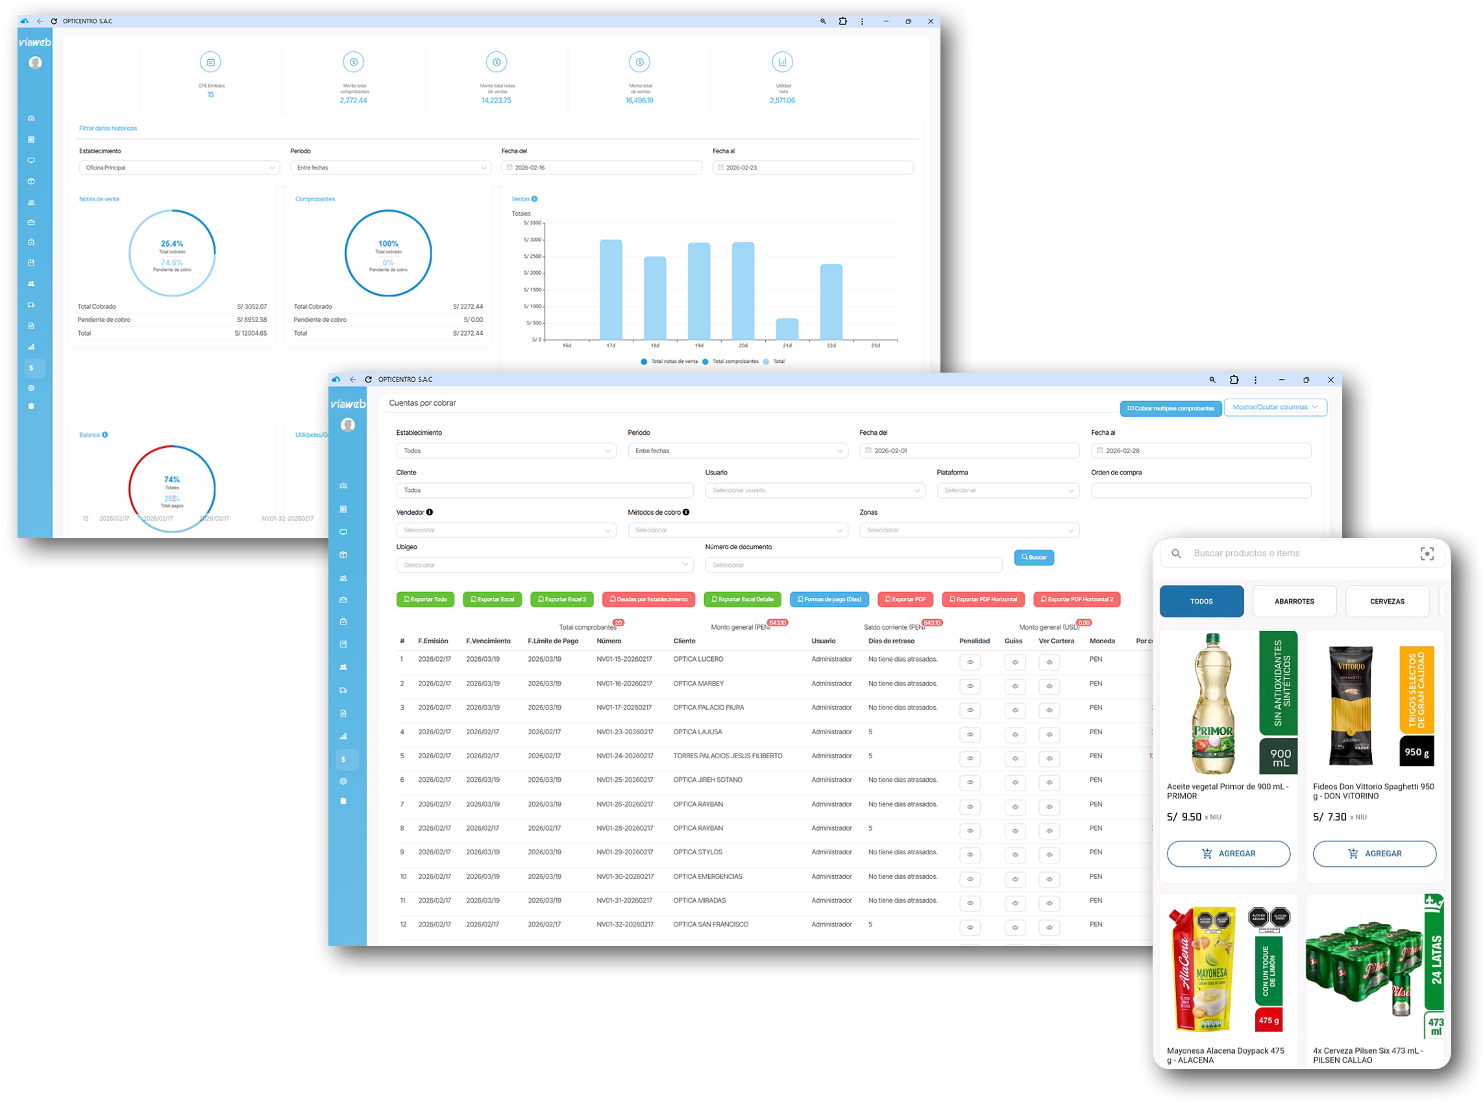
Task: View Guías eye for TORRES PALACIOS JESUS FILIBERTO
Action: coord(1015,759)
